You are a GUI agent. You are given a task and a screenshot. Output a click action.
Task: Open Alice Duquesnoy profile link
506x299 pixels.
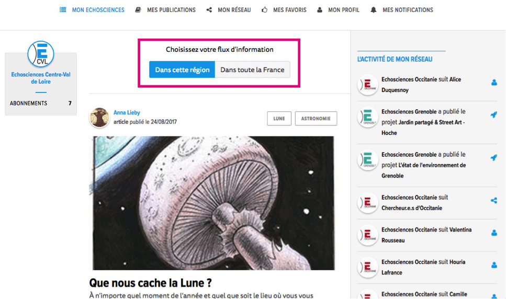(421, 85)
